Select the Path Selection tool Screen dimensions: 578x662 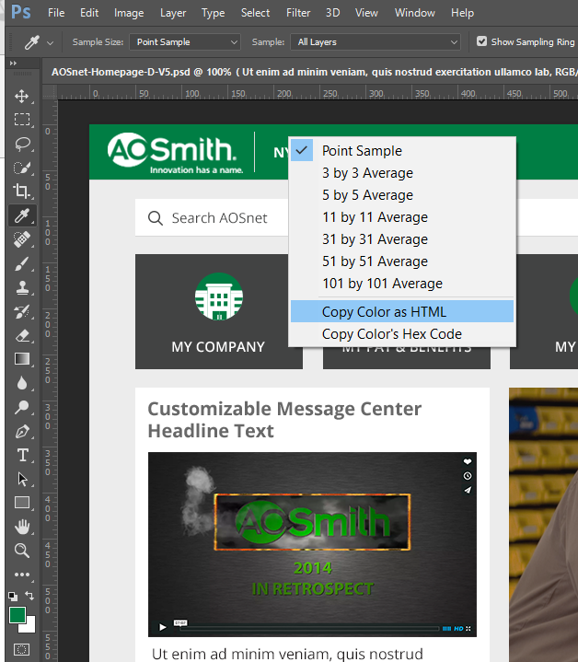pos(22,479)
